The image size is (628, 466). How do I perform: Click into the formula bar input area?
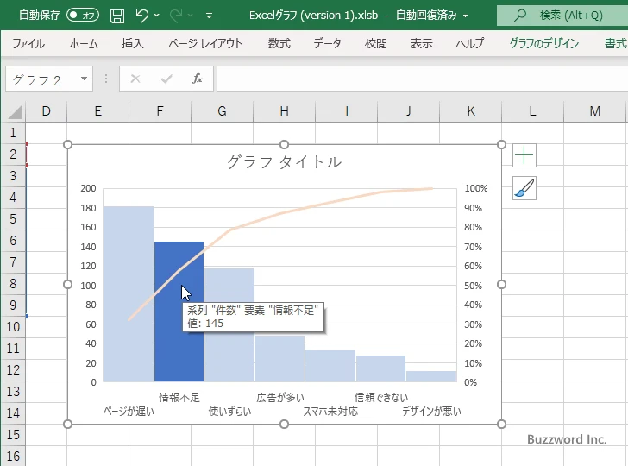(422, 79)
